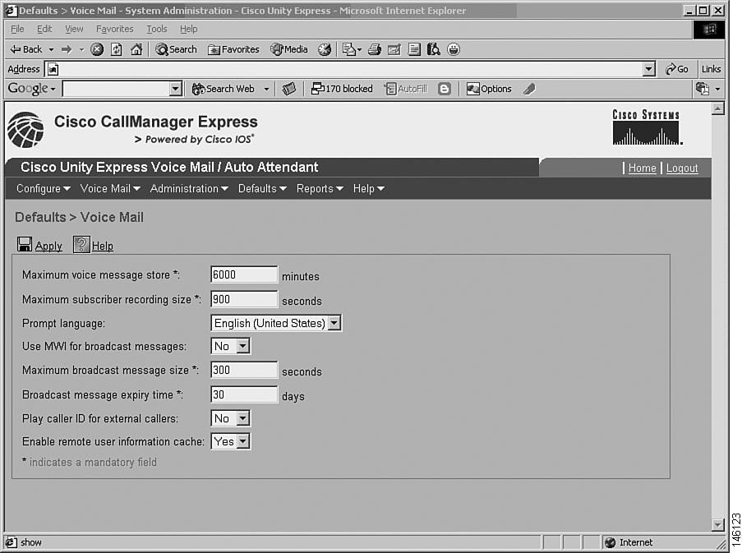
Task: Print the page with the printer icon
Action: tap(375, 49)
